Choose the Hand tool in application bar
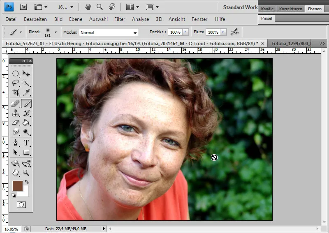Image resolution: width=329 pixels, height=233 pixels. pos(88,7)
